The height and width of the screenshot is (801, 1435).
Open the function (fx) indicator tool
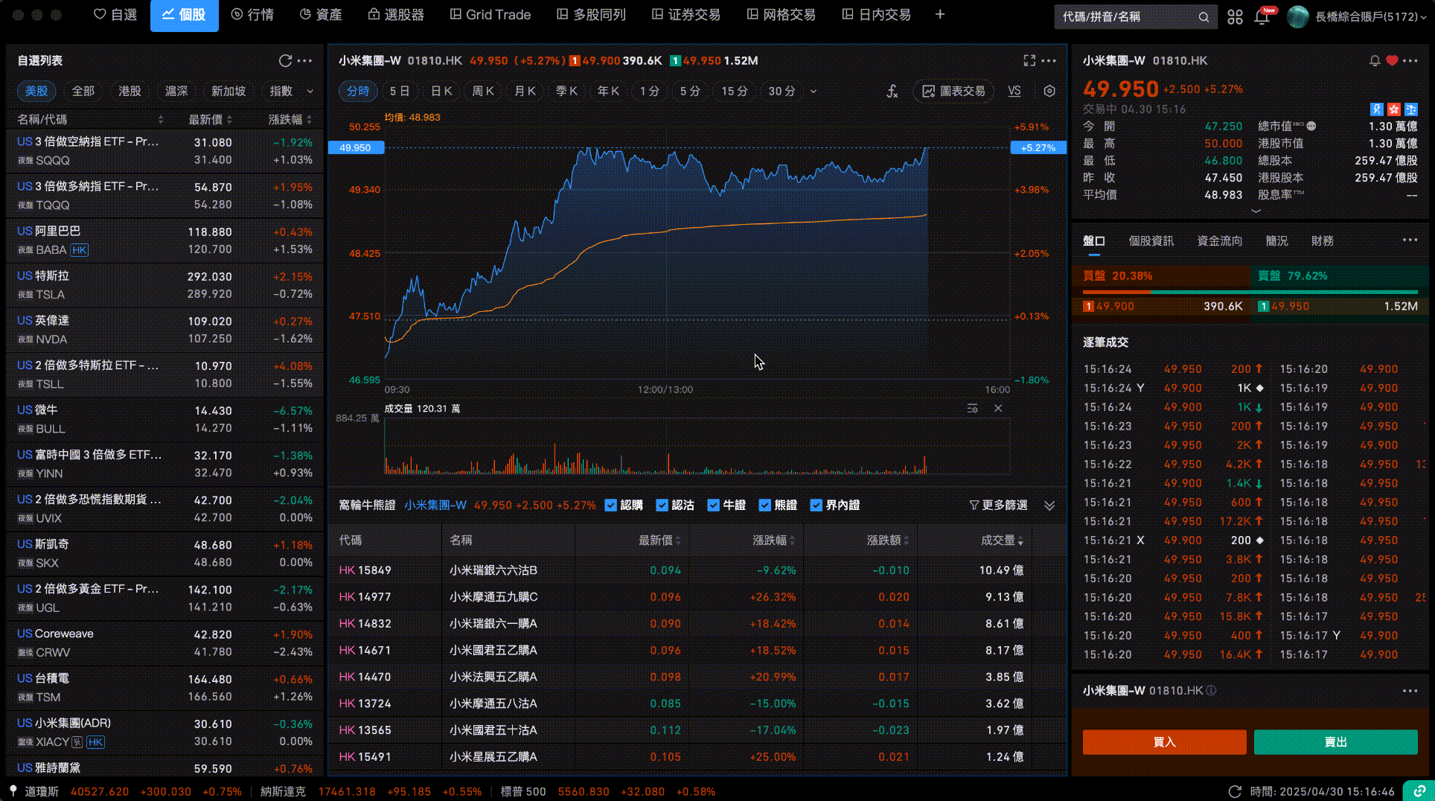[892, 91]
